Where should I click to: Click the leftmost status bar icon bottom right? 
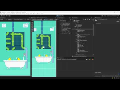pyautogui.click(x=113, y=78)
